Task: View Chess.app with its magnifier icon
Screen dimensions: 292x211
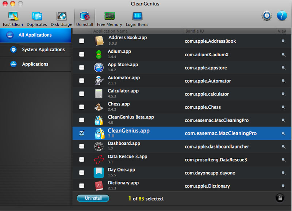Action: pos(284,107)
